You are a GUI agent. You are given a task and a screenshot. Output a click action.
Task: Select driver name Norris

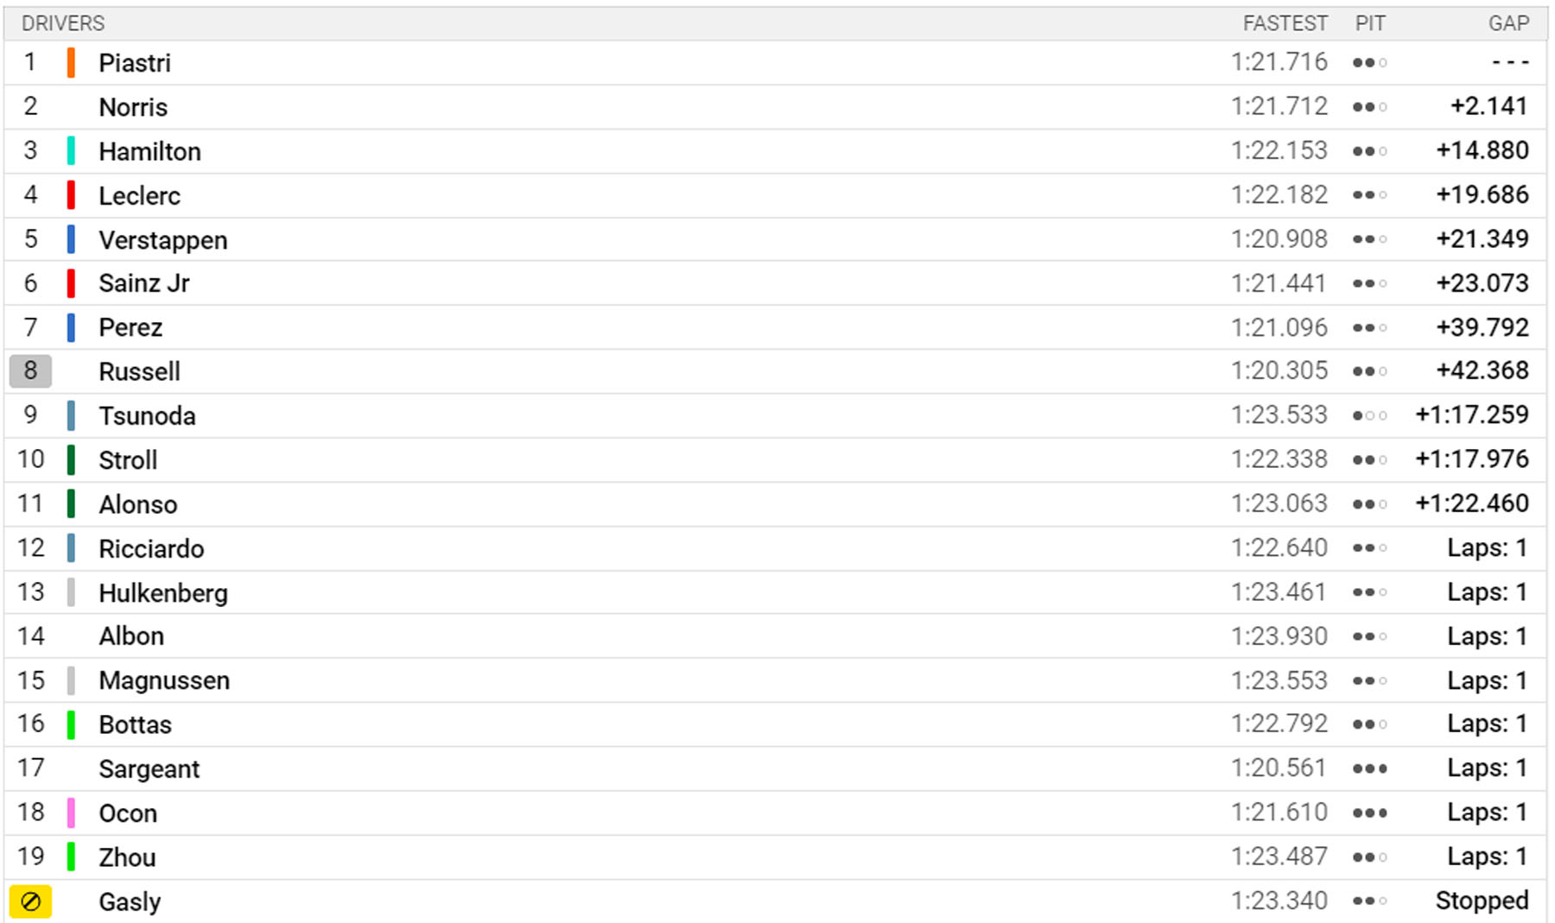133,107
